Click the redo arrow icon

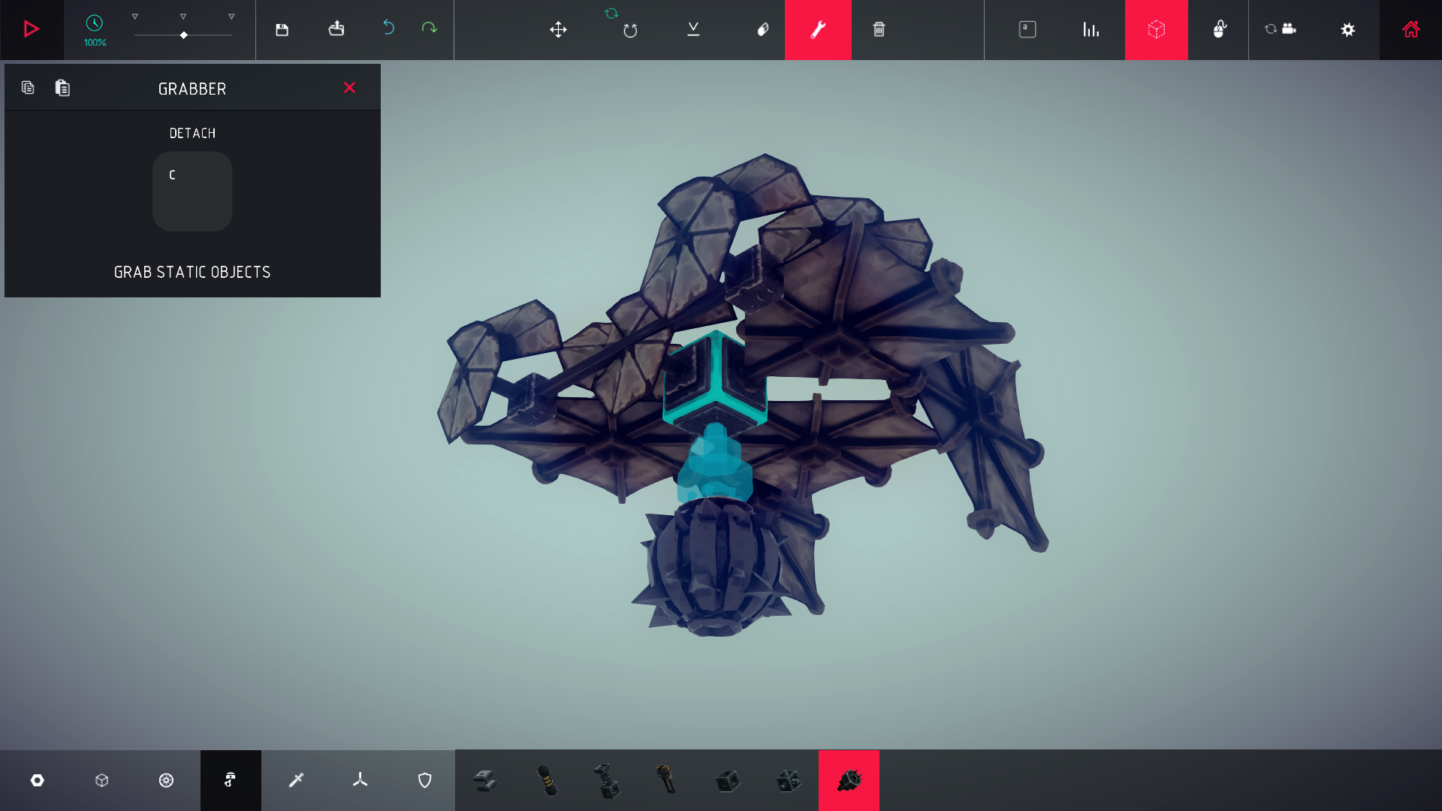tap(429, 28)
